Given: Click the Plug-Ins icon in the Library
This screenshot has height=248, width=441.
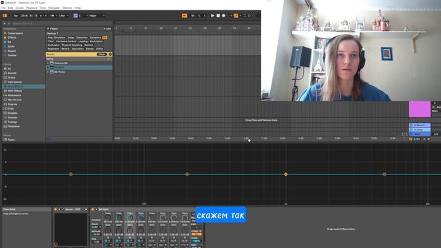Looking at the screenshot, I should point(5,104).
